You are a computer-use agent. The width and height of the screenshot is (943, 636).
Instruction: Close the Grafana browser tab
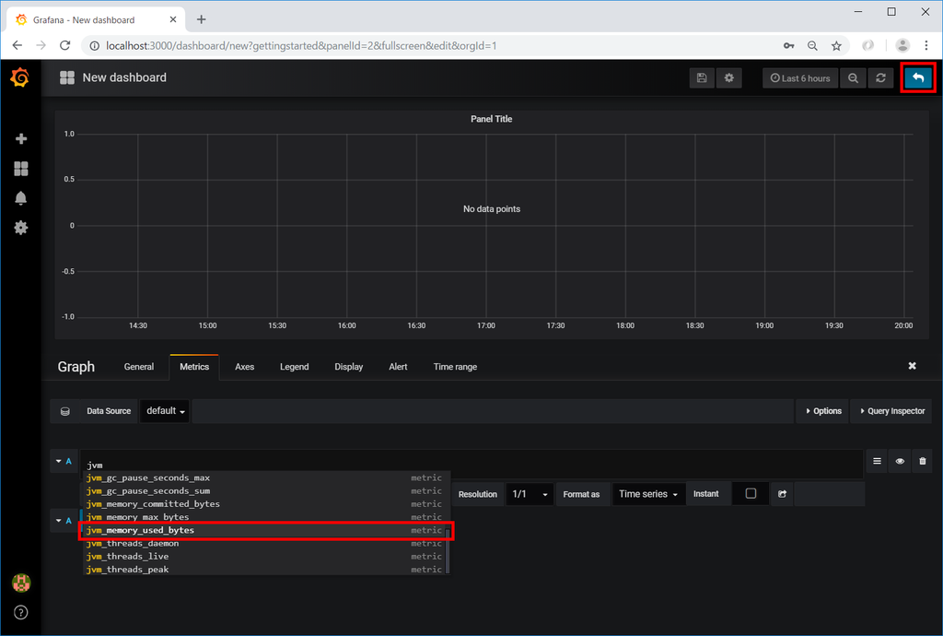[x=172, y=20]
